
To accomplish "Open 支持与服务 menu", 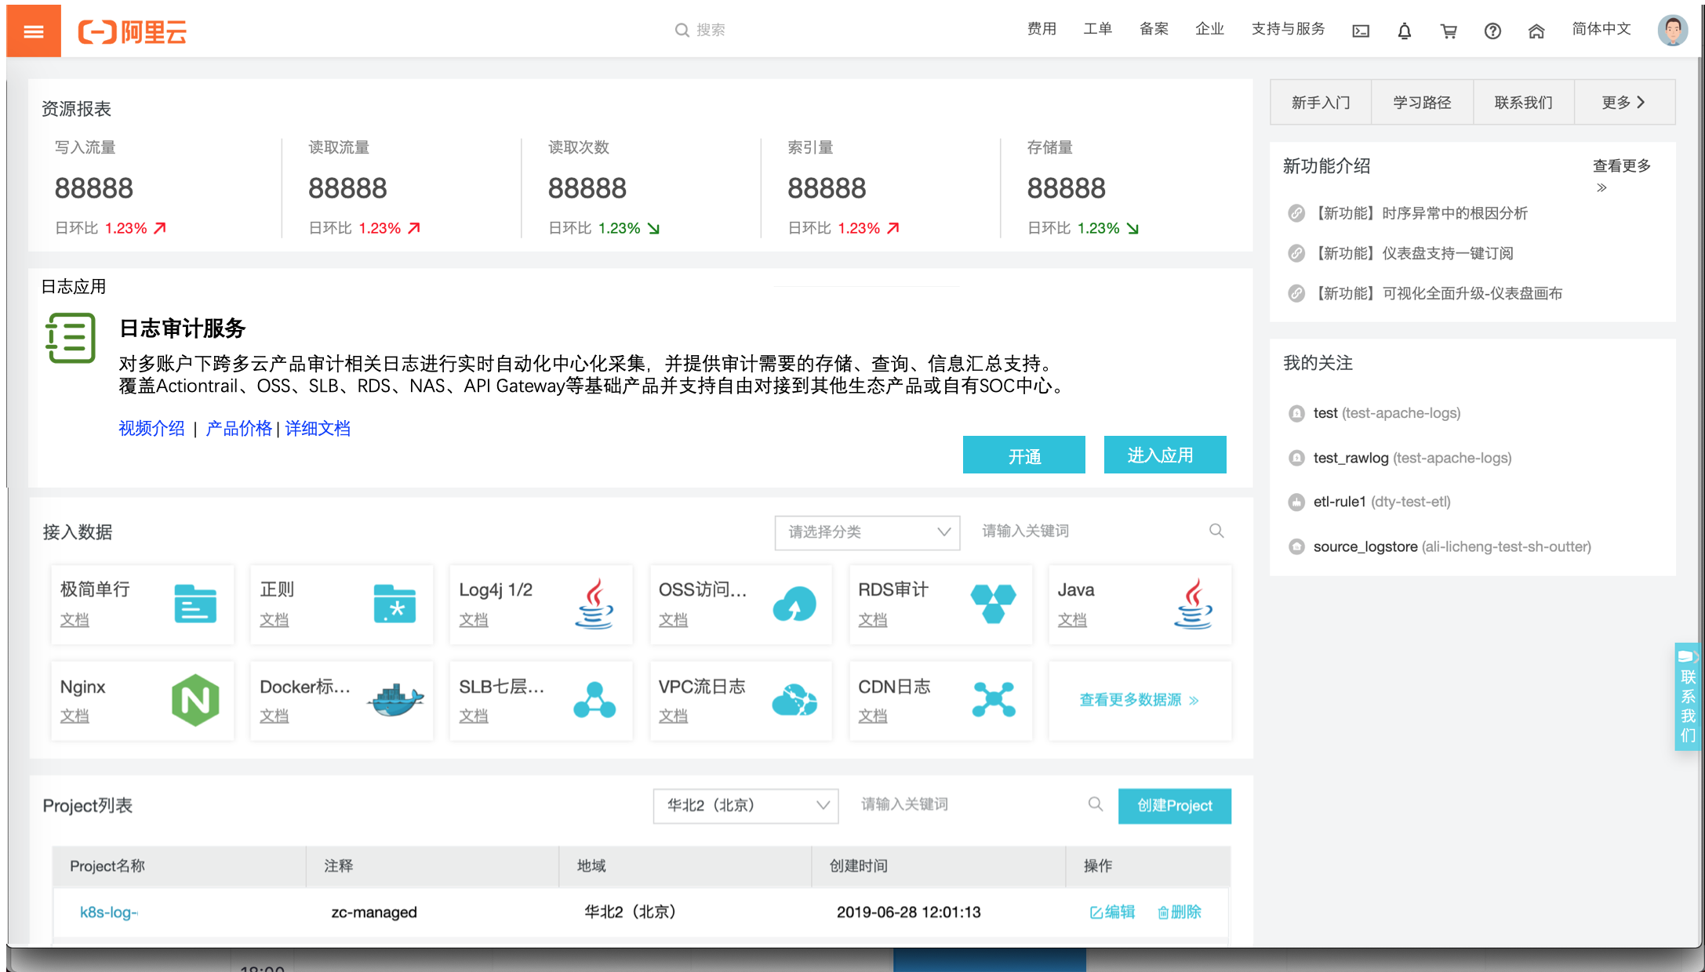I will [1288, 29].
